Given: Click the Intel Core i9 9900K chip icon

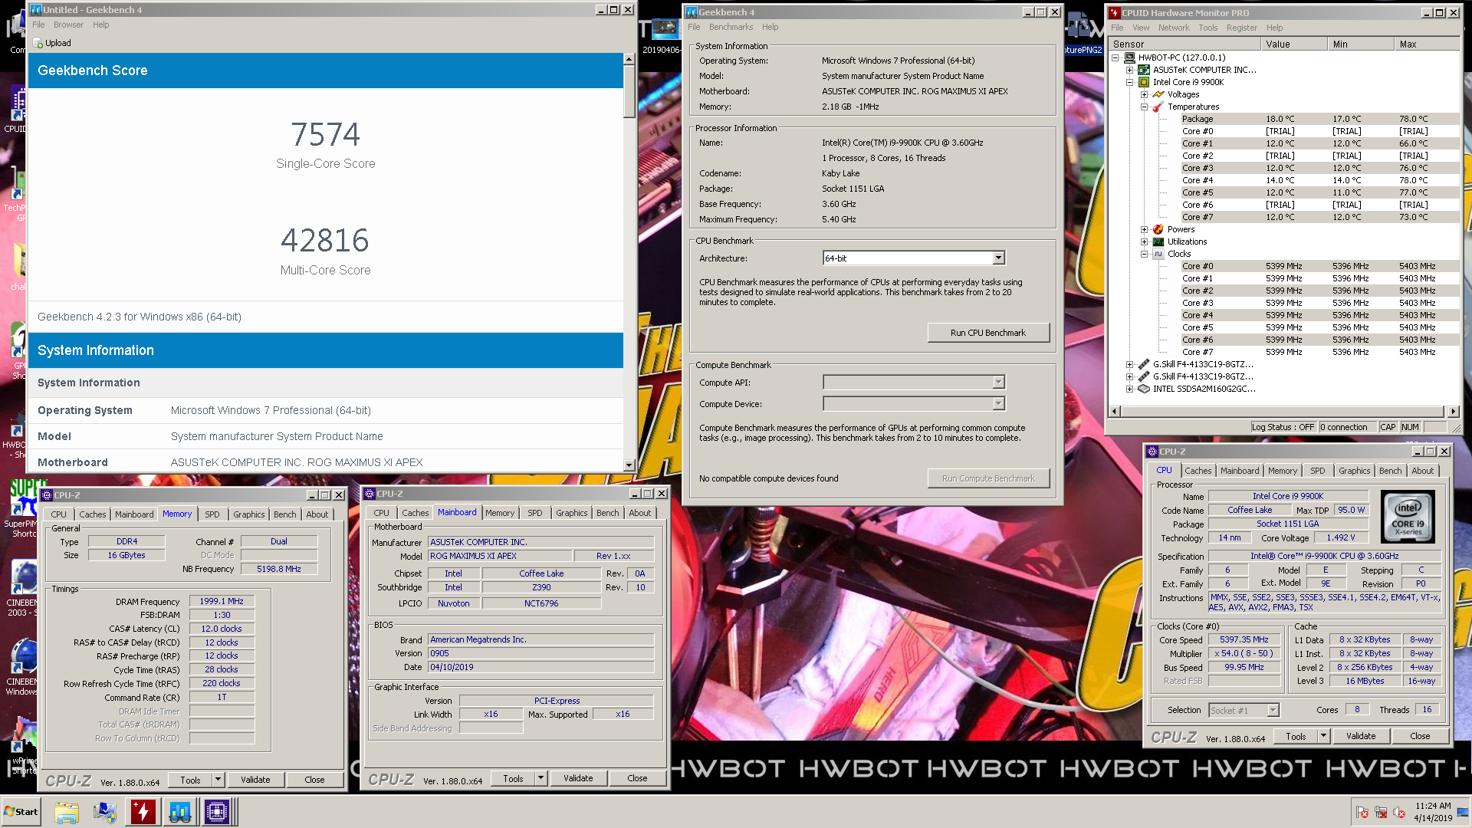Looking at the screenshot, I should click(1144, 82).
